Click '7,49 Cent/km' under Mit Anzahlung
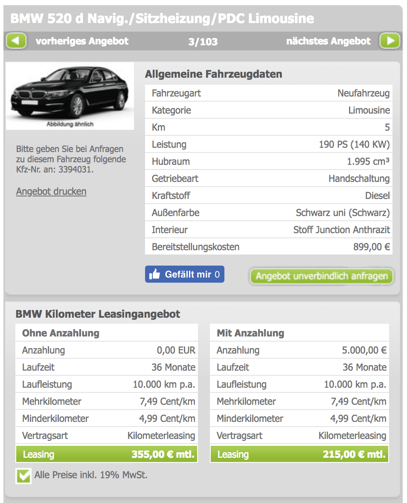Viewport: 407px width, 503px height. (x=358, y=402)
